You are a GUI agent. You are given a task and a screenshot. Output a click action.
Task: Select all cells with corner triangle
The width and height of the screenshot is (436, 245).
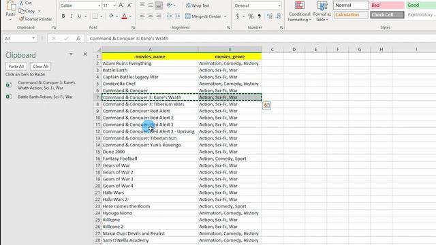(98, 50)
